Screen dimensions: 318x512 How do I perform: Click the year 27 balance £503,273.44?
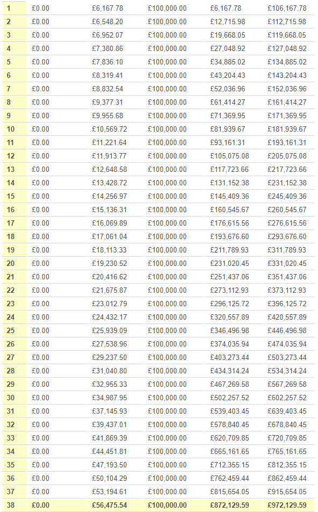[287, 357]
